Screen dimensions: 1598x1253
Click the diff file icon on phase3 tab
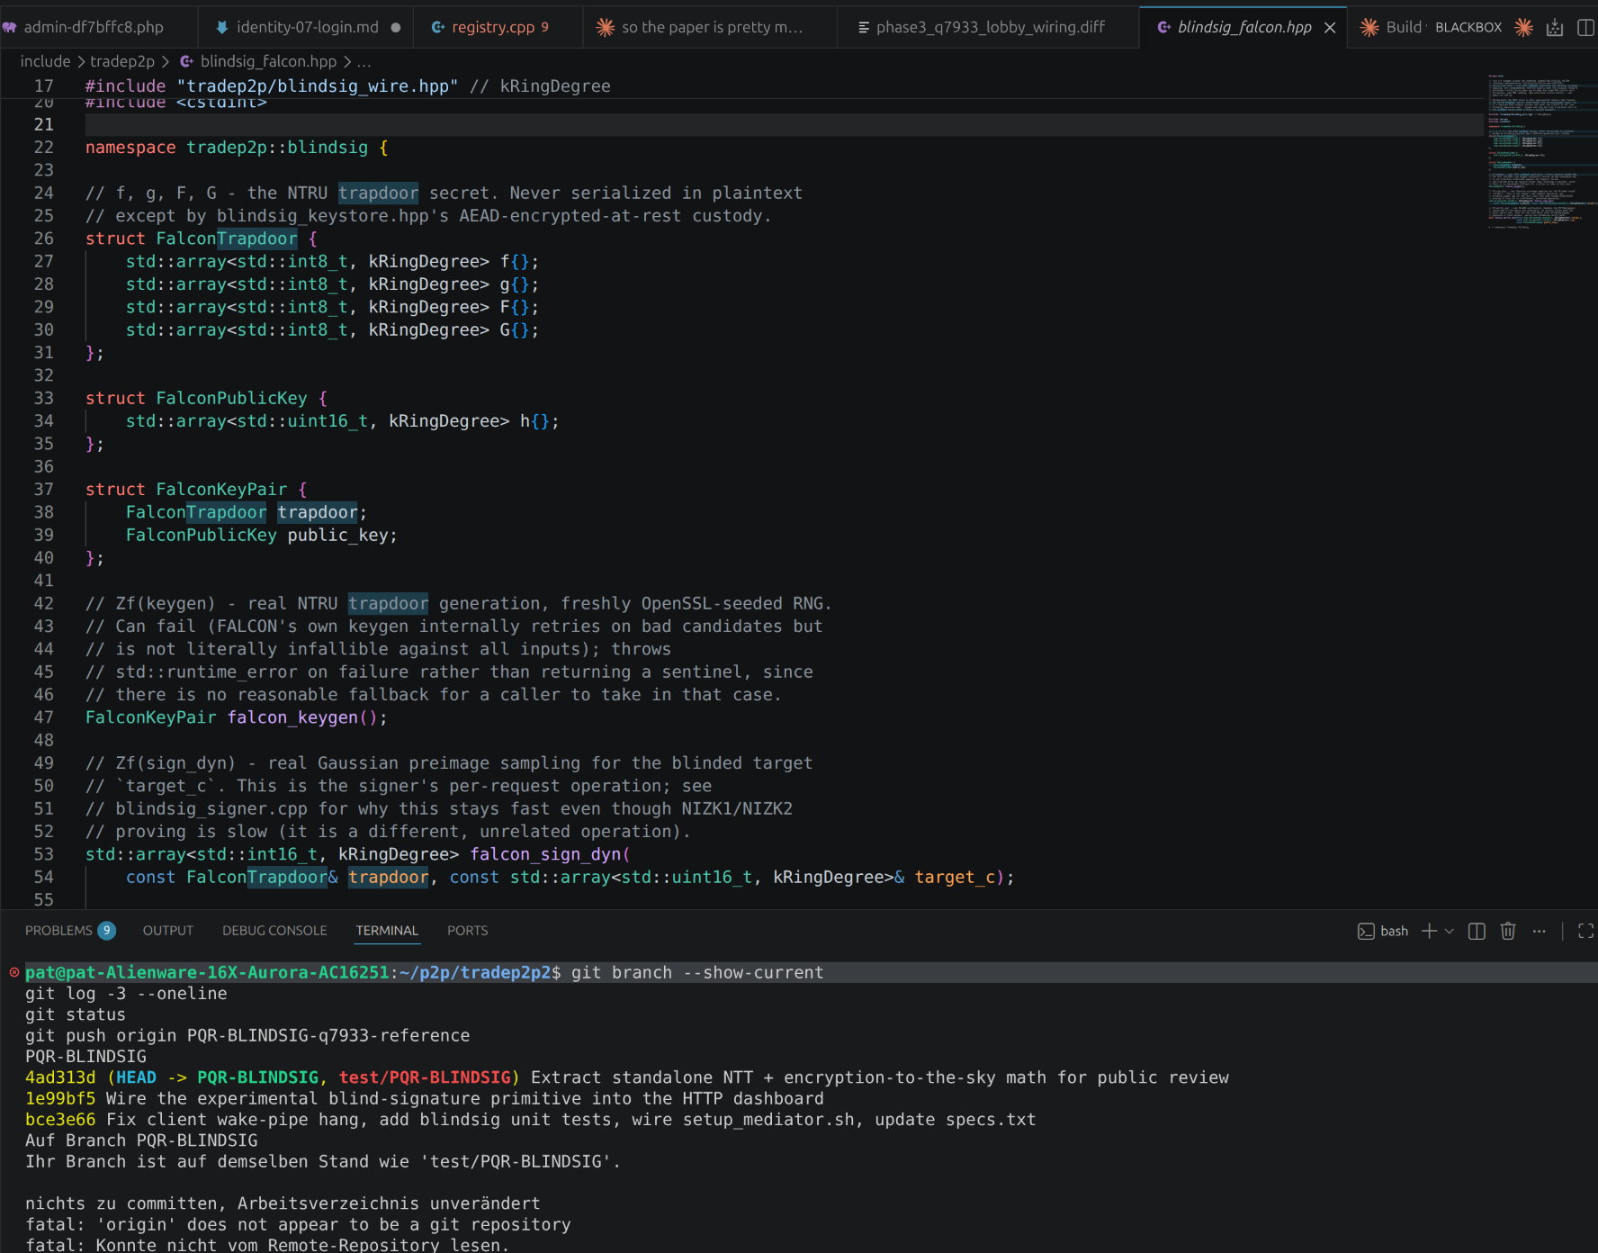point(864,28)
